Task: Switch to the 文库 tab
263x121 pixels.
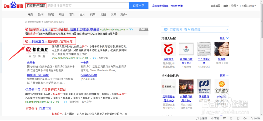Action: tap(113, 14)
